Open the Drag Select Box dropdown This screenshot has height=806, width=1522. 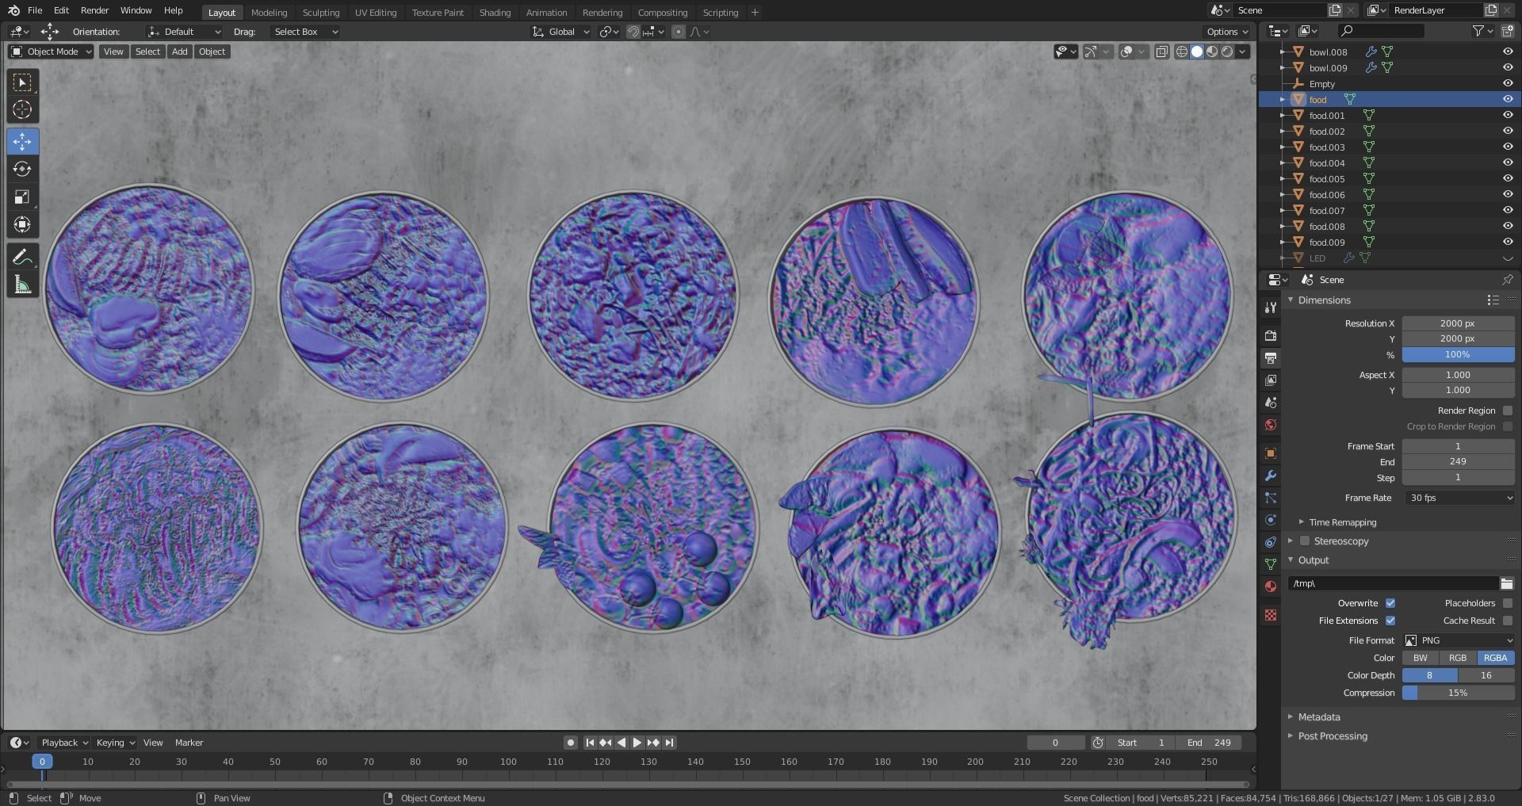click(305, 32)
